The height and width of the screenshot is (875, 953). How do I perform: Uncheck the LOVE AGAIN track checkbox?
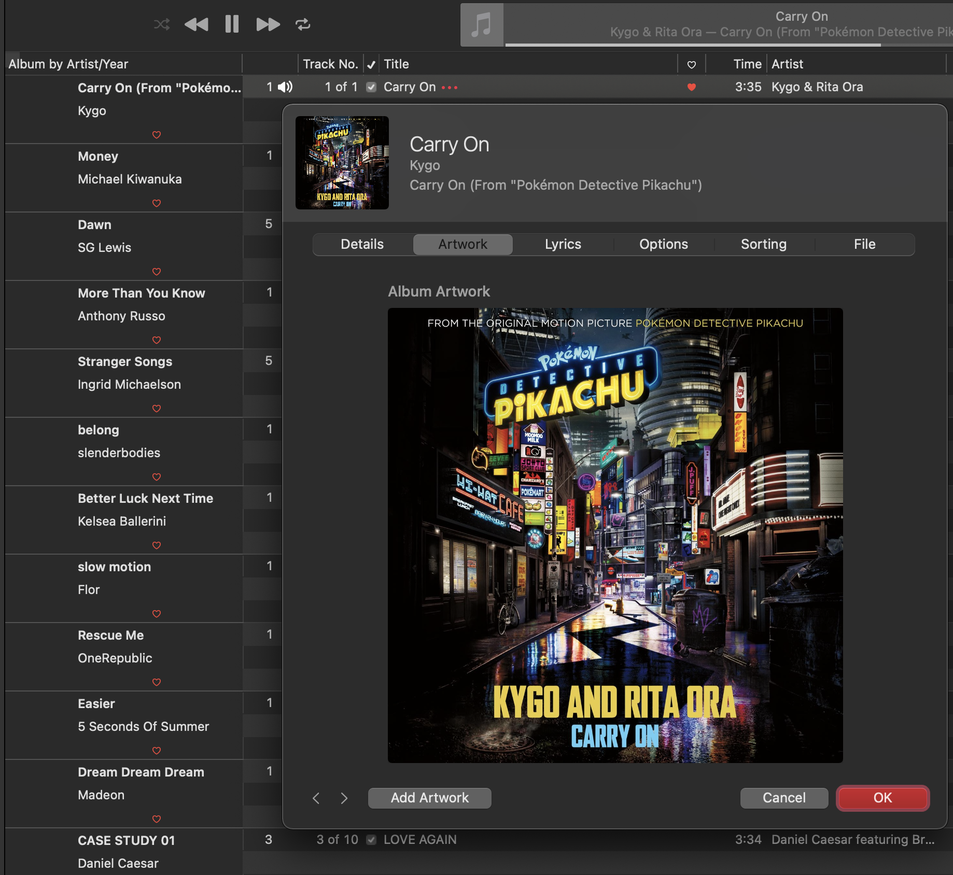[371, 840]
